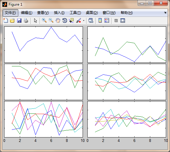Show plot tools and dock figure
The image size is (170, 152).
[122, 20]
